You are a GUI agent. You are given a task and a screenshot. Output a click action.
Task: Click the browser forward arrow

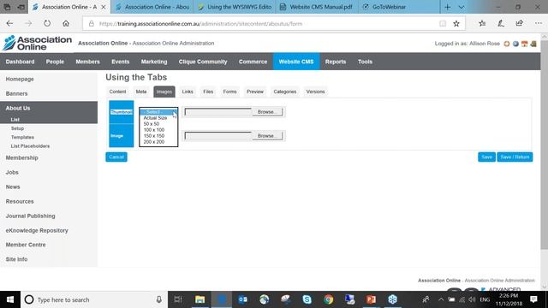click(28, 24)
